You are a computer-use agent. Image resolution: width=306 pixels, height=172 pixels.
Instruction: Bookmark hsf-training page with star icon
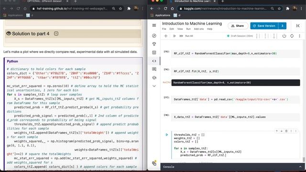click(x=120, y=9)
